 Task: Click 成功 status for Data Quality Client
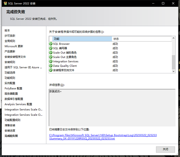pyautogui.click(x=115, y=66)
